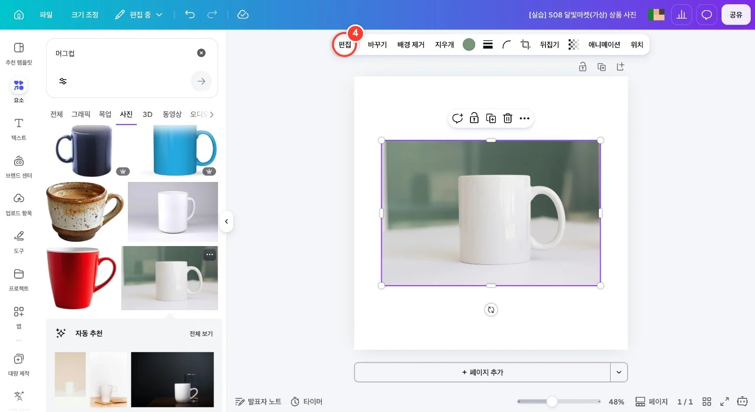Open 업로드 항목 uploads panel
Viewport: 755px width, 412px height.
point(19,204)
